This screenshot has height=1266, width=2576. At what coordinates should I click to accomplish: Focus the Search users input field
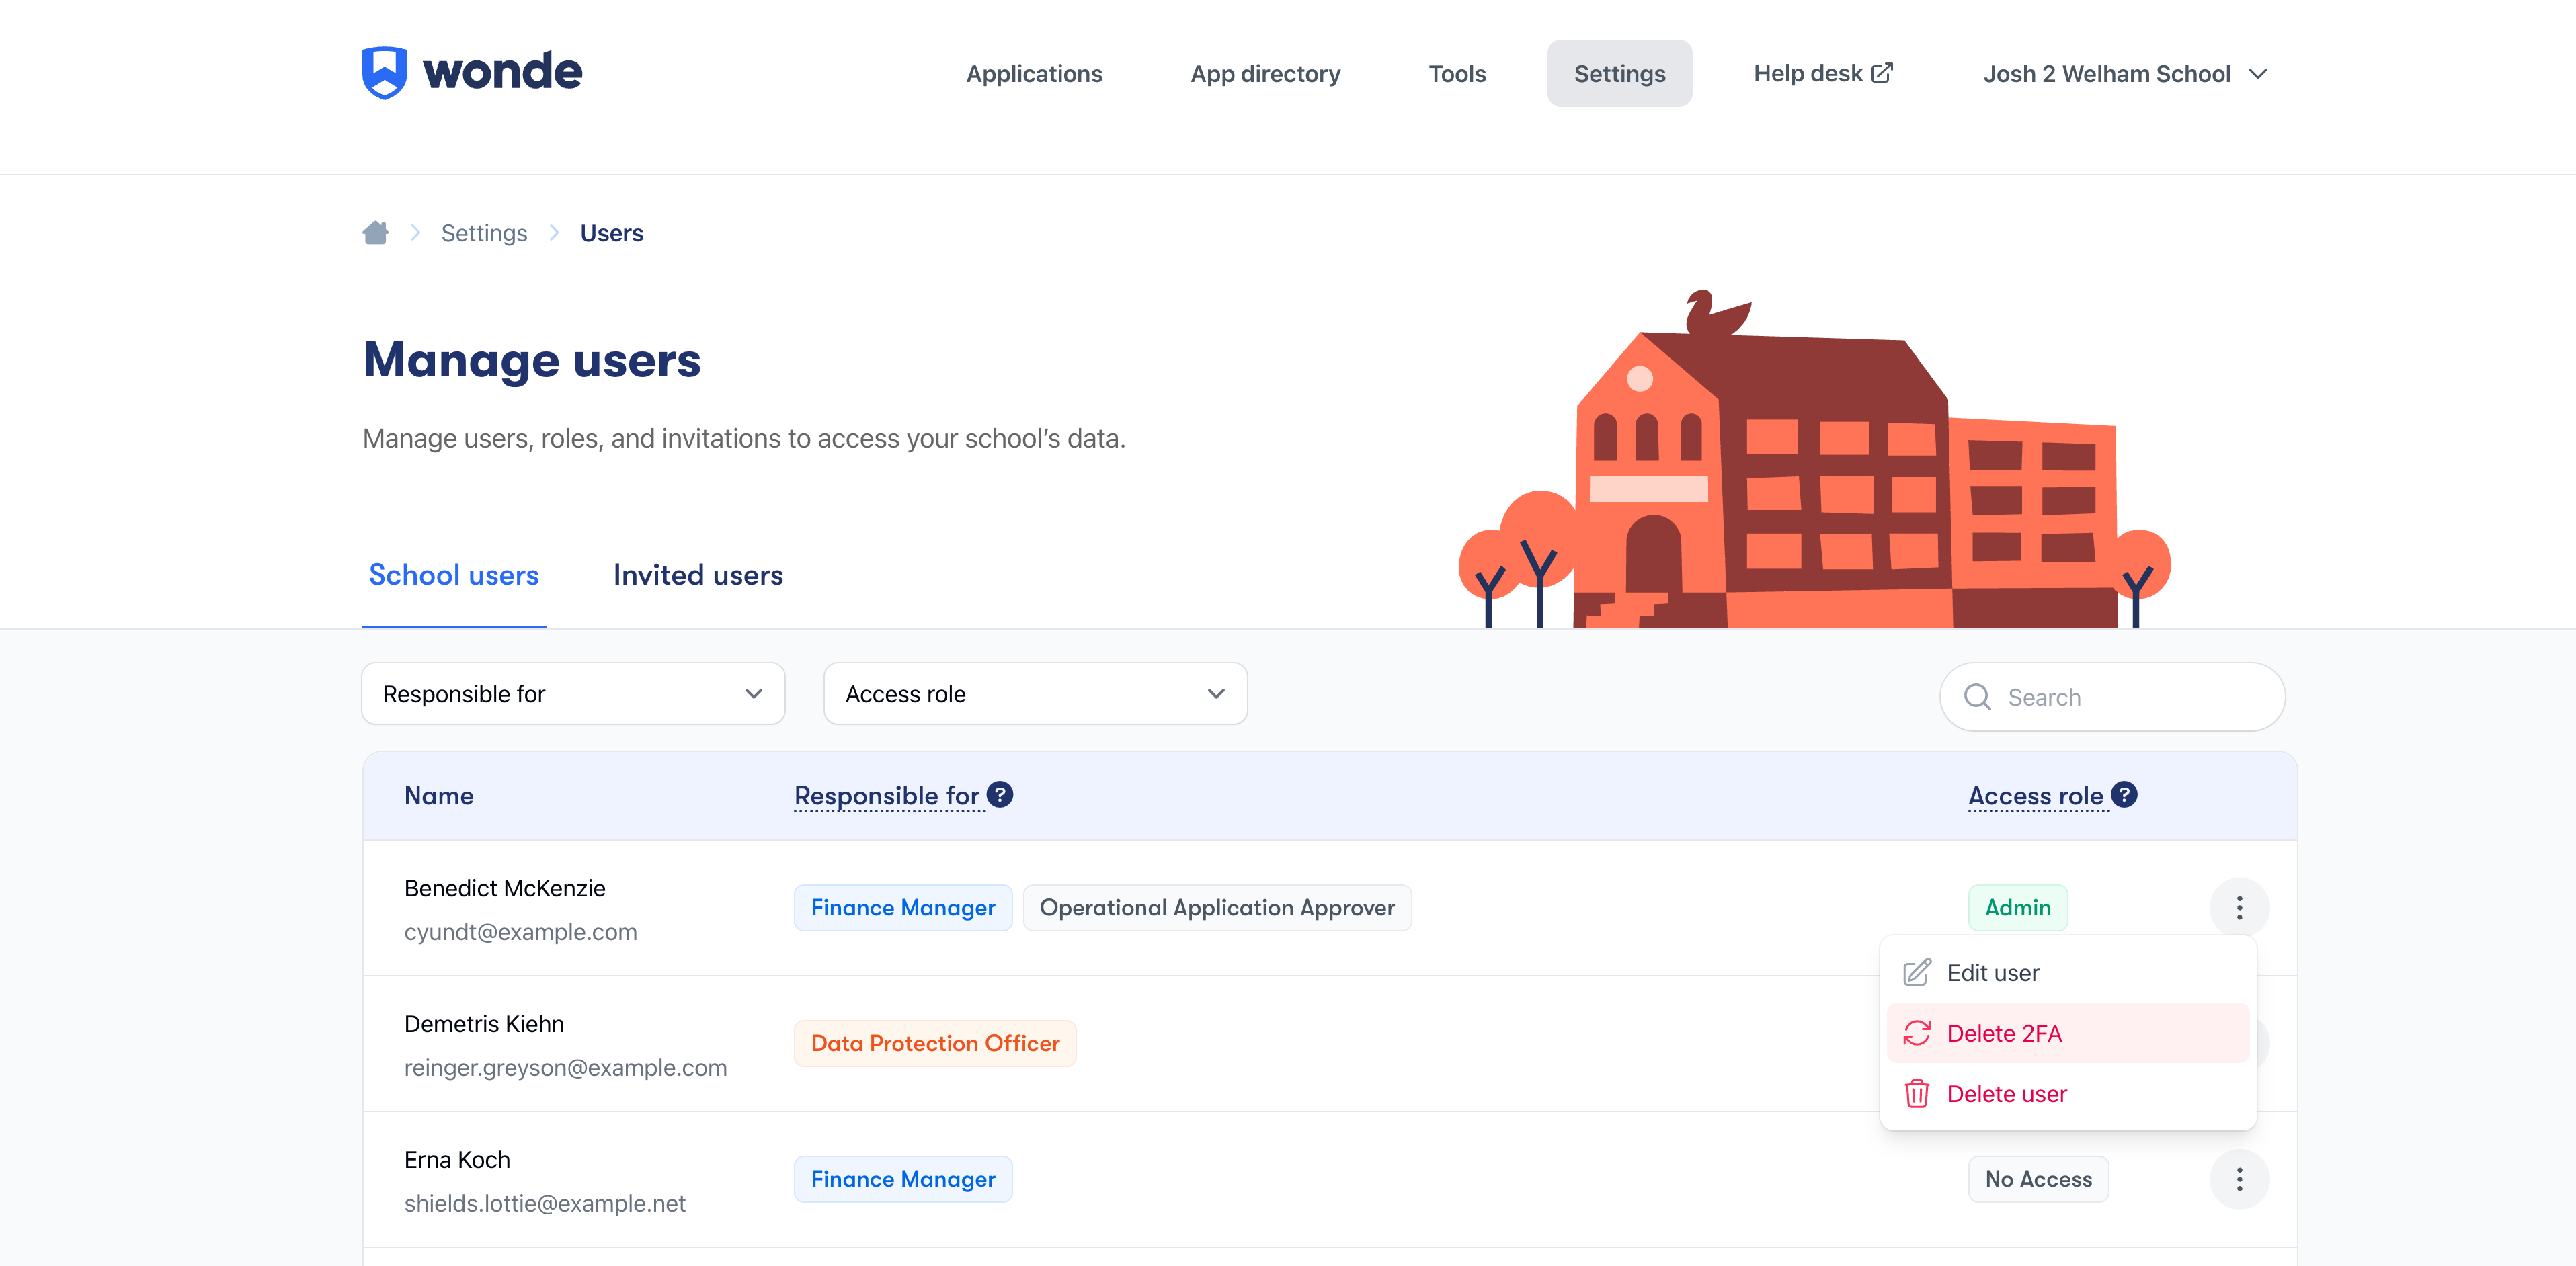2130,697
